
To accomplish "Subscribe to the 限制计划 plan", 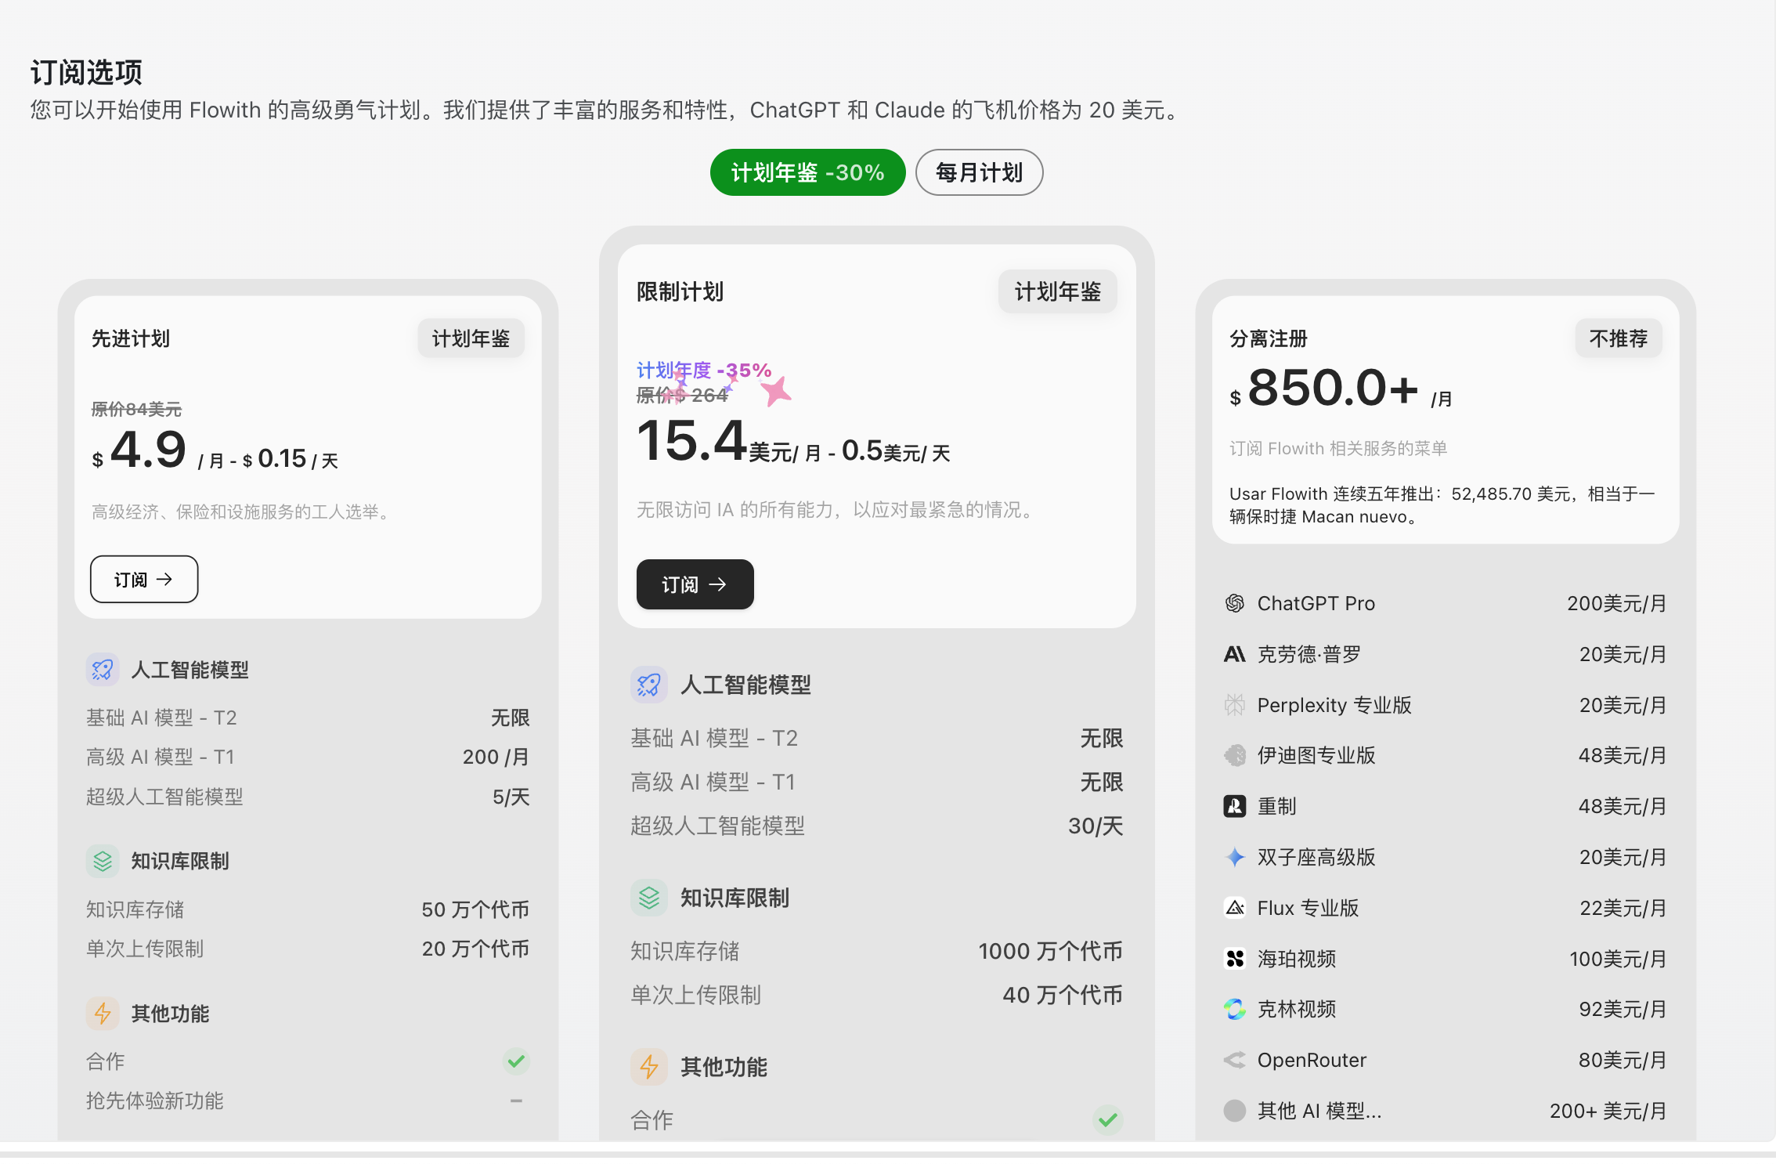I will coord(695,584).
